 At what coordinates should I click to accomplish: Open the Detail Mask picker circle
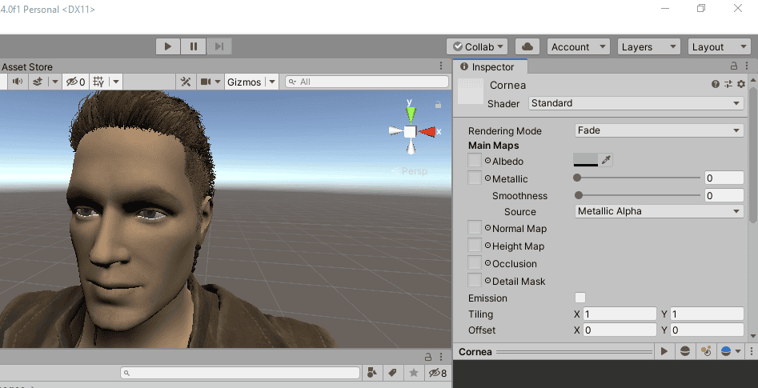pyautogui.click(x=487, y=280)
